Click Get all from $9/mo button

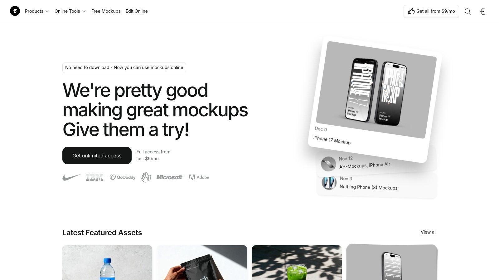tap(431, 12)
